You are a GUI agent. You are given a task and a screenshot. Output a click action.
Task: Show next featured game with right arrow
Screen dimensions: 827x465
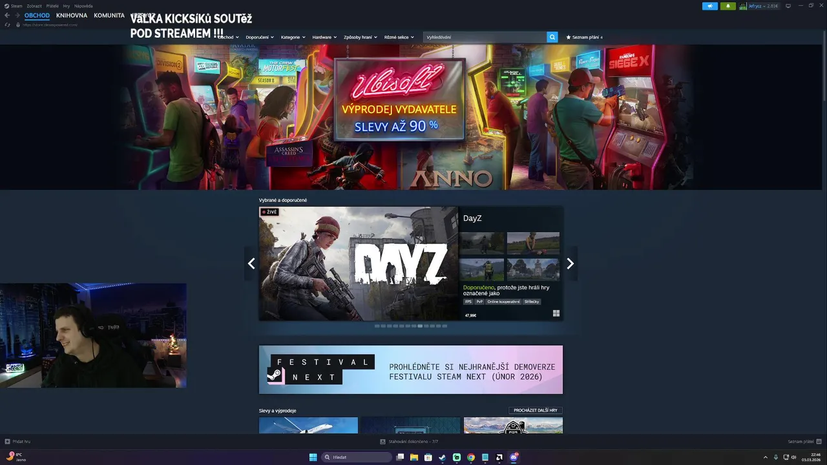tap(570, 263)
